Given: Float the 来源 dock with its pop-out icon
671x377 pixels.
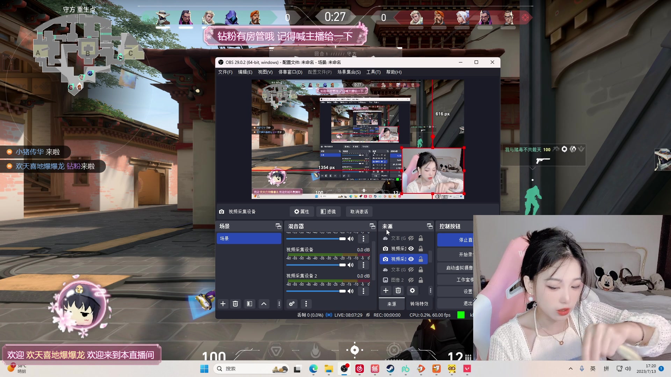Looking at the screenshot, I should click(x=430, y=226).
